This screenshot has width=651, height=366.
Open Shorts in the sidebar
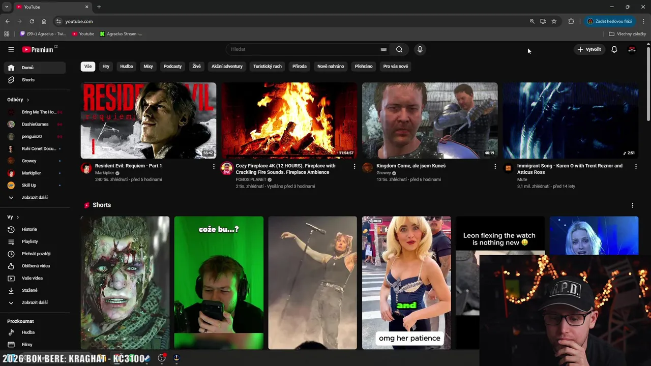pyautogui.click(x=35, y=80)
